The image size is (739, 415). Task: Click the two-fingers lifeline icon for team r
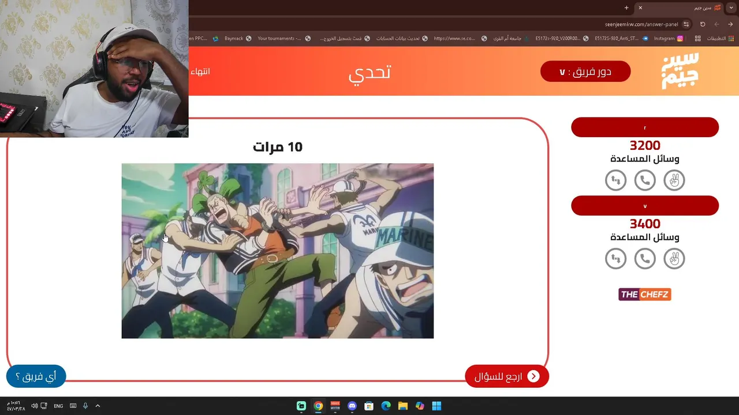coord(674,180)
